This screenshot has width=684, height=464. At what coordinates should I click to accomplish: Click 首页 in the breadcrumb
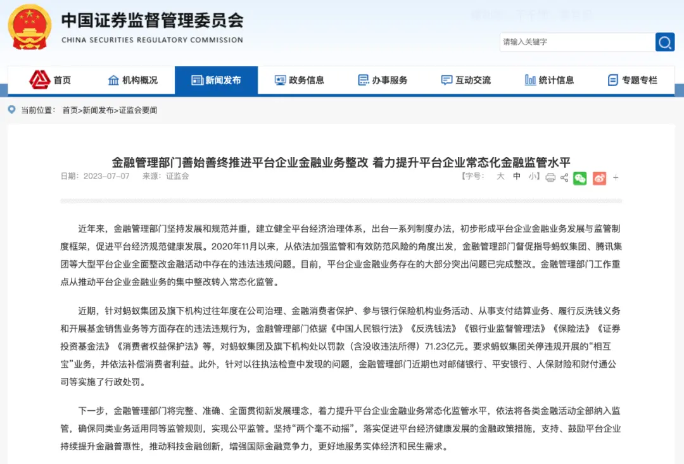point(70,110)
